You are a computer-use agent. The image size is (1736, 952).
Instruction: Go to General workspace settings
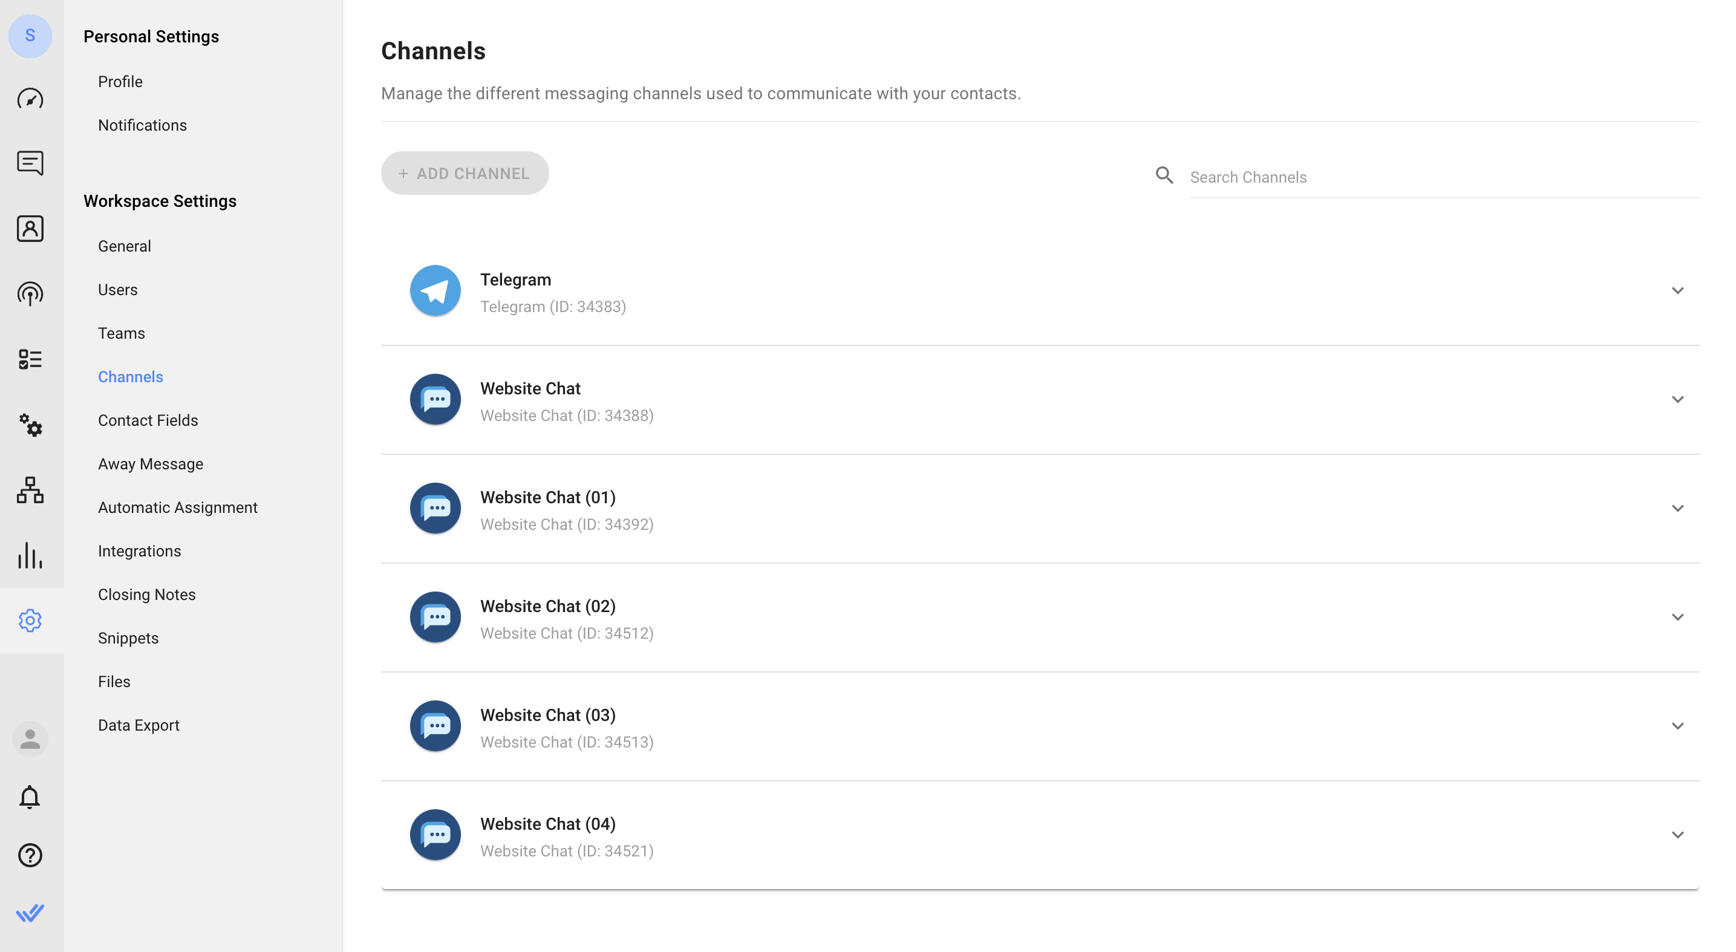[124, 246]
